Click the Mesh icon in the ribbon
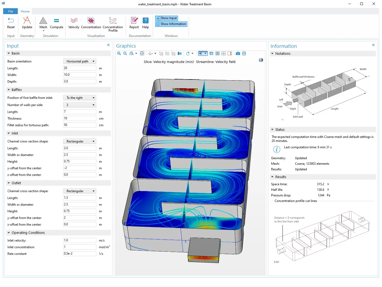 43,23
